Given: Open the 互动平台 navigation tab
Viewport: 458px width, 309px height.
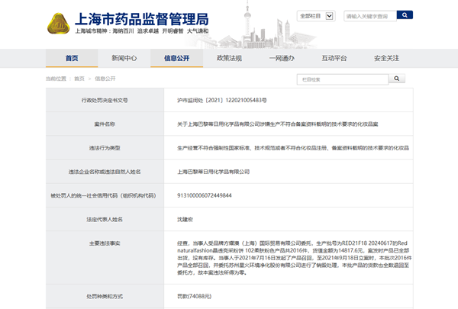Looking at the screenshot, I should (334, 58).
